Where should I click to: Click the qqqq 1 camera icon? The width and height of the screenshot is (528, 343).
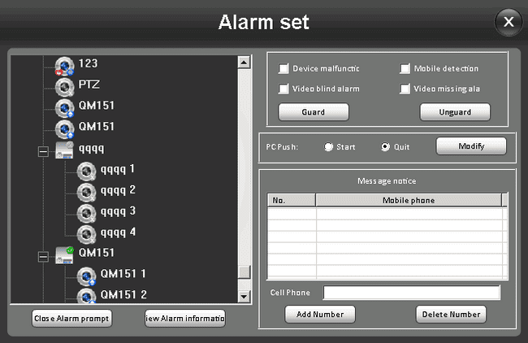click(x=86, y=171)
